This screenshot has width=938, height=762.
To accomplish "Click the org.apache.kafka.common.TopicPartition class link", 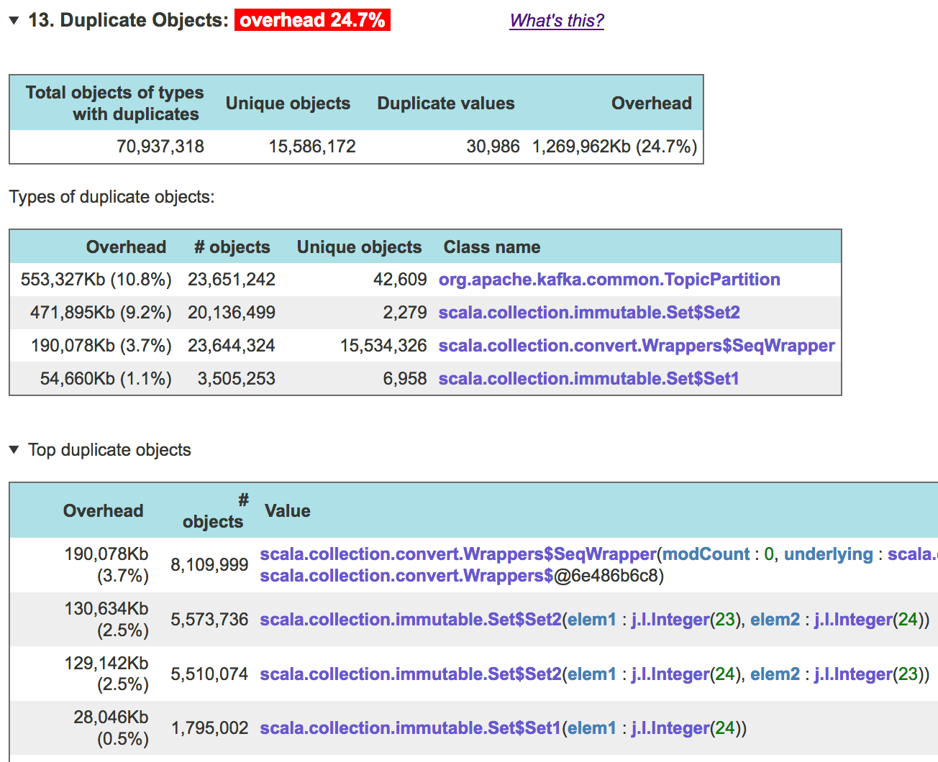I will tap(609, 280).
